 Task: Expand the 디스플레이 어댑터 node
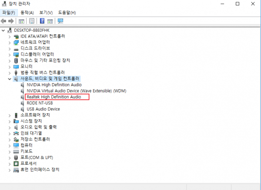(10, 55)
